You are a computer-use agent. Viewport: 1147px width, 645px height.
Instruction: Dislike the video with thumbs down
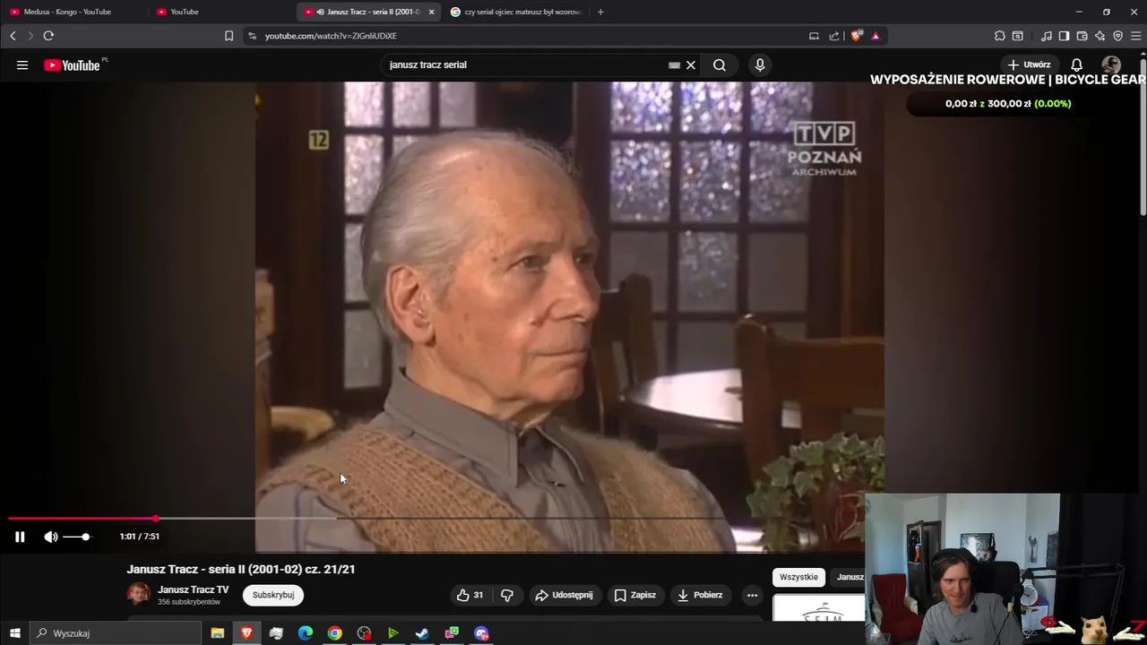[x=507, y=595]
